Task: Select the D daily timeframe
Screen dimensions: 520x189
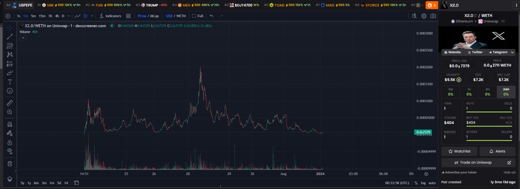Action: (63, 16)
